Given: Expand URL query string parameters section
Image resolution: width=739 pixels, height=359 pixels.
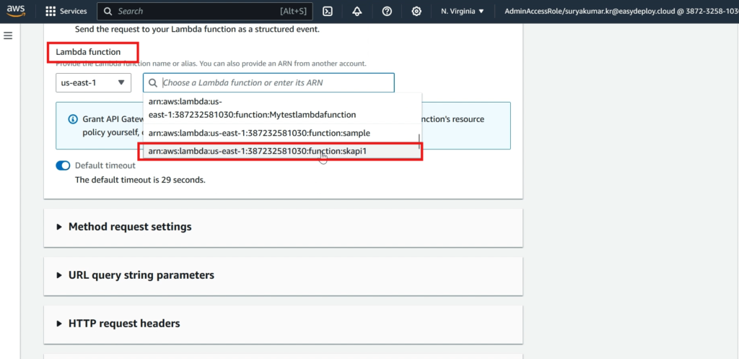Looking at the screenshot, I should [x=141, y=275].
